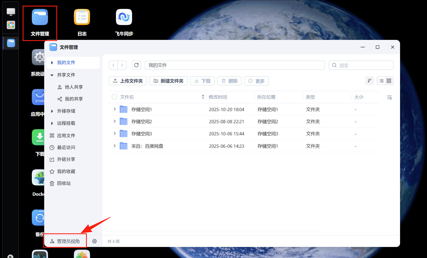Click the refresh icon beside the path bar
427x258 pixels.
(x=136, y=65)
